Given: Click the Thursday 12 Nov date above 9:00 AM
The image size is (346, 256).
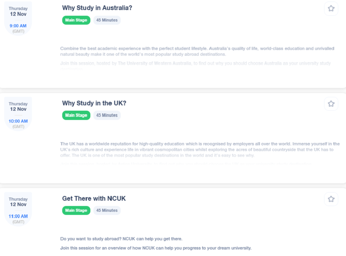Looking at the screenshot, I should coord(18,12).
